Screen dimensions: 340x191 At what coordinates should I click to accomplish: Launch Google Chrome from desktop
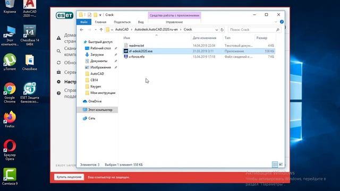pyautogui.click(x=10, y=93)
